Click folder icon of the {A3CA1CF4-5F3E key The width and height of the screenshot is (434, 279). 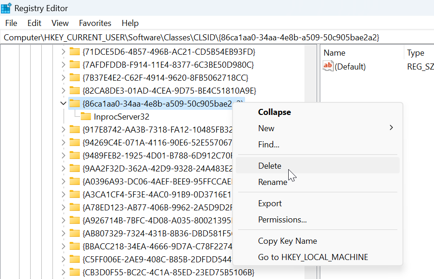pos(74,194)
